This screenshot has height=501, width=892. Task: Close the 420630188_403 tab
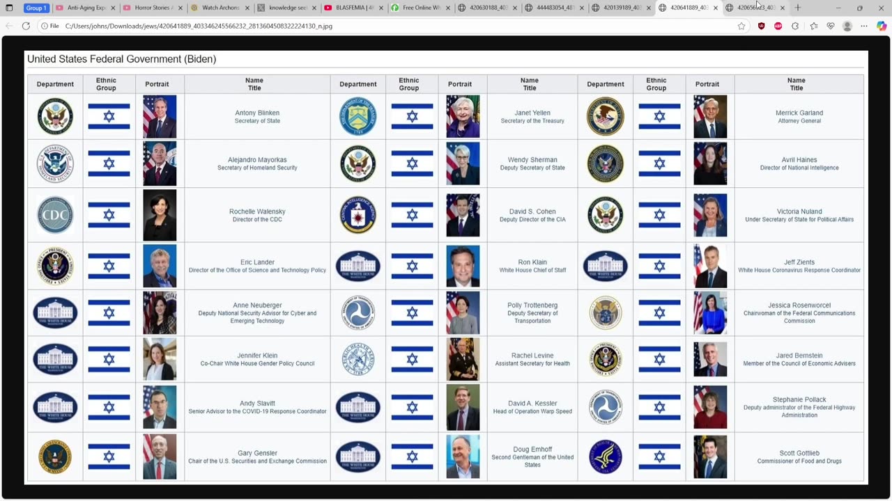pyautogui.click(x=514, y=8)
